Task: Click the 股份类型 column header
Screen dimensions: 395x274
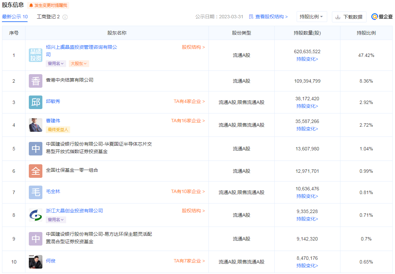Action: point(241,33)
